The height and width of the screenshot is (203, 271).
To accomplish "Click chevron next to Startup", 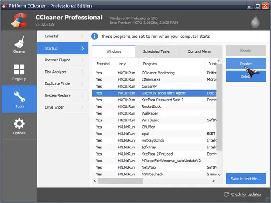I will click(83, 48).
